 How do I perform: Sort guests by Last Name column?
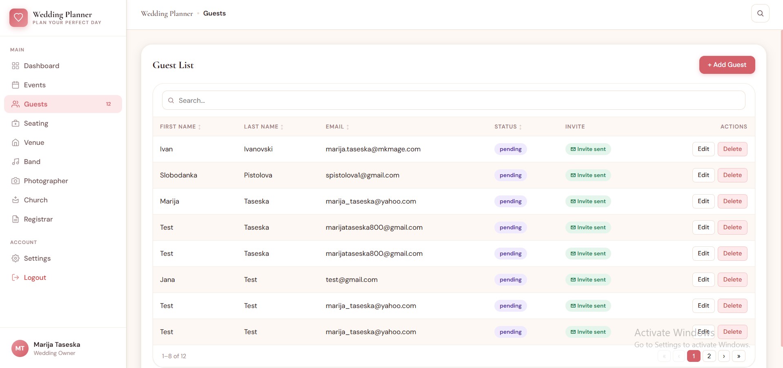coord(263,127)
